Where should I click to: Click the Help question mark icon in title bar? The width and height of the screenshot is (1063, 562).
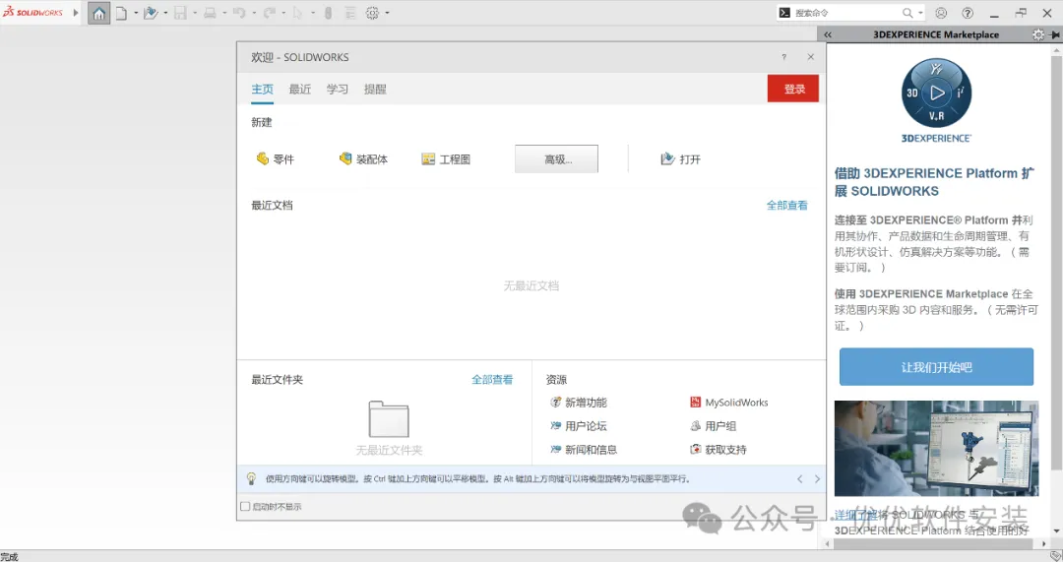click(x=969, y=13)
